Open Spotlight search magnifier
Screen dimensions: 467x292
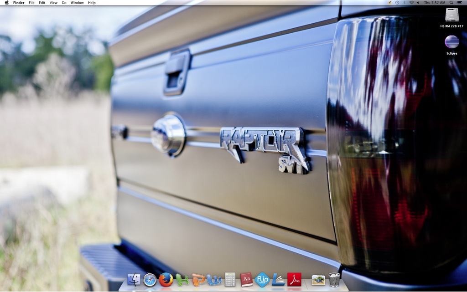click(451, 2)
